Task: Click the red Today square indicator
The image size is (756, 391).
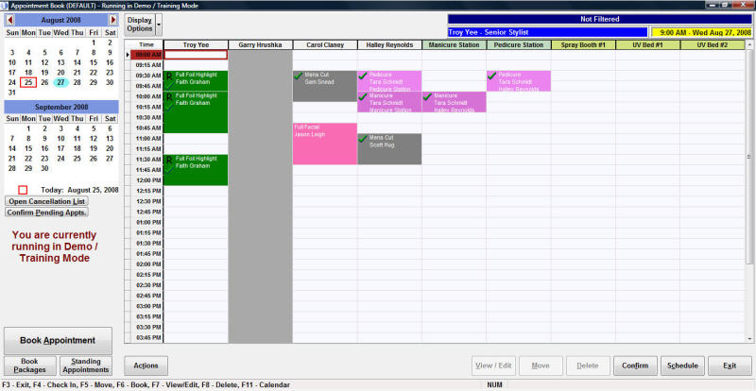Action: (x=23, y=190)
